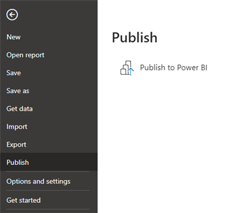
Task: Click the divider between Options and settings and Get started
Action: [x=48, y=190]
